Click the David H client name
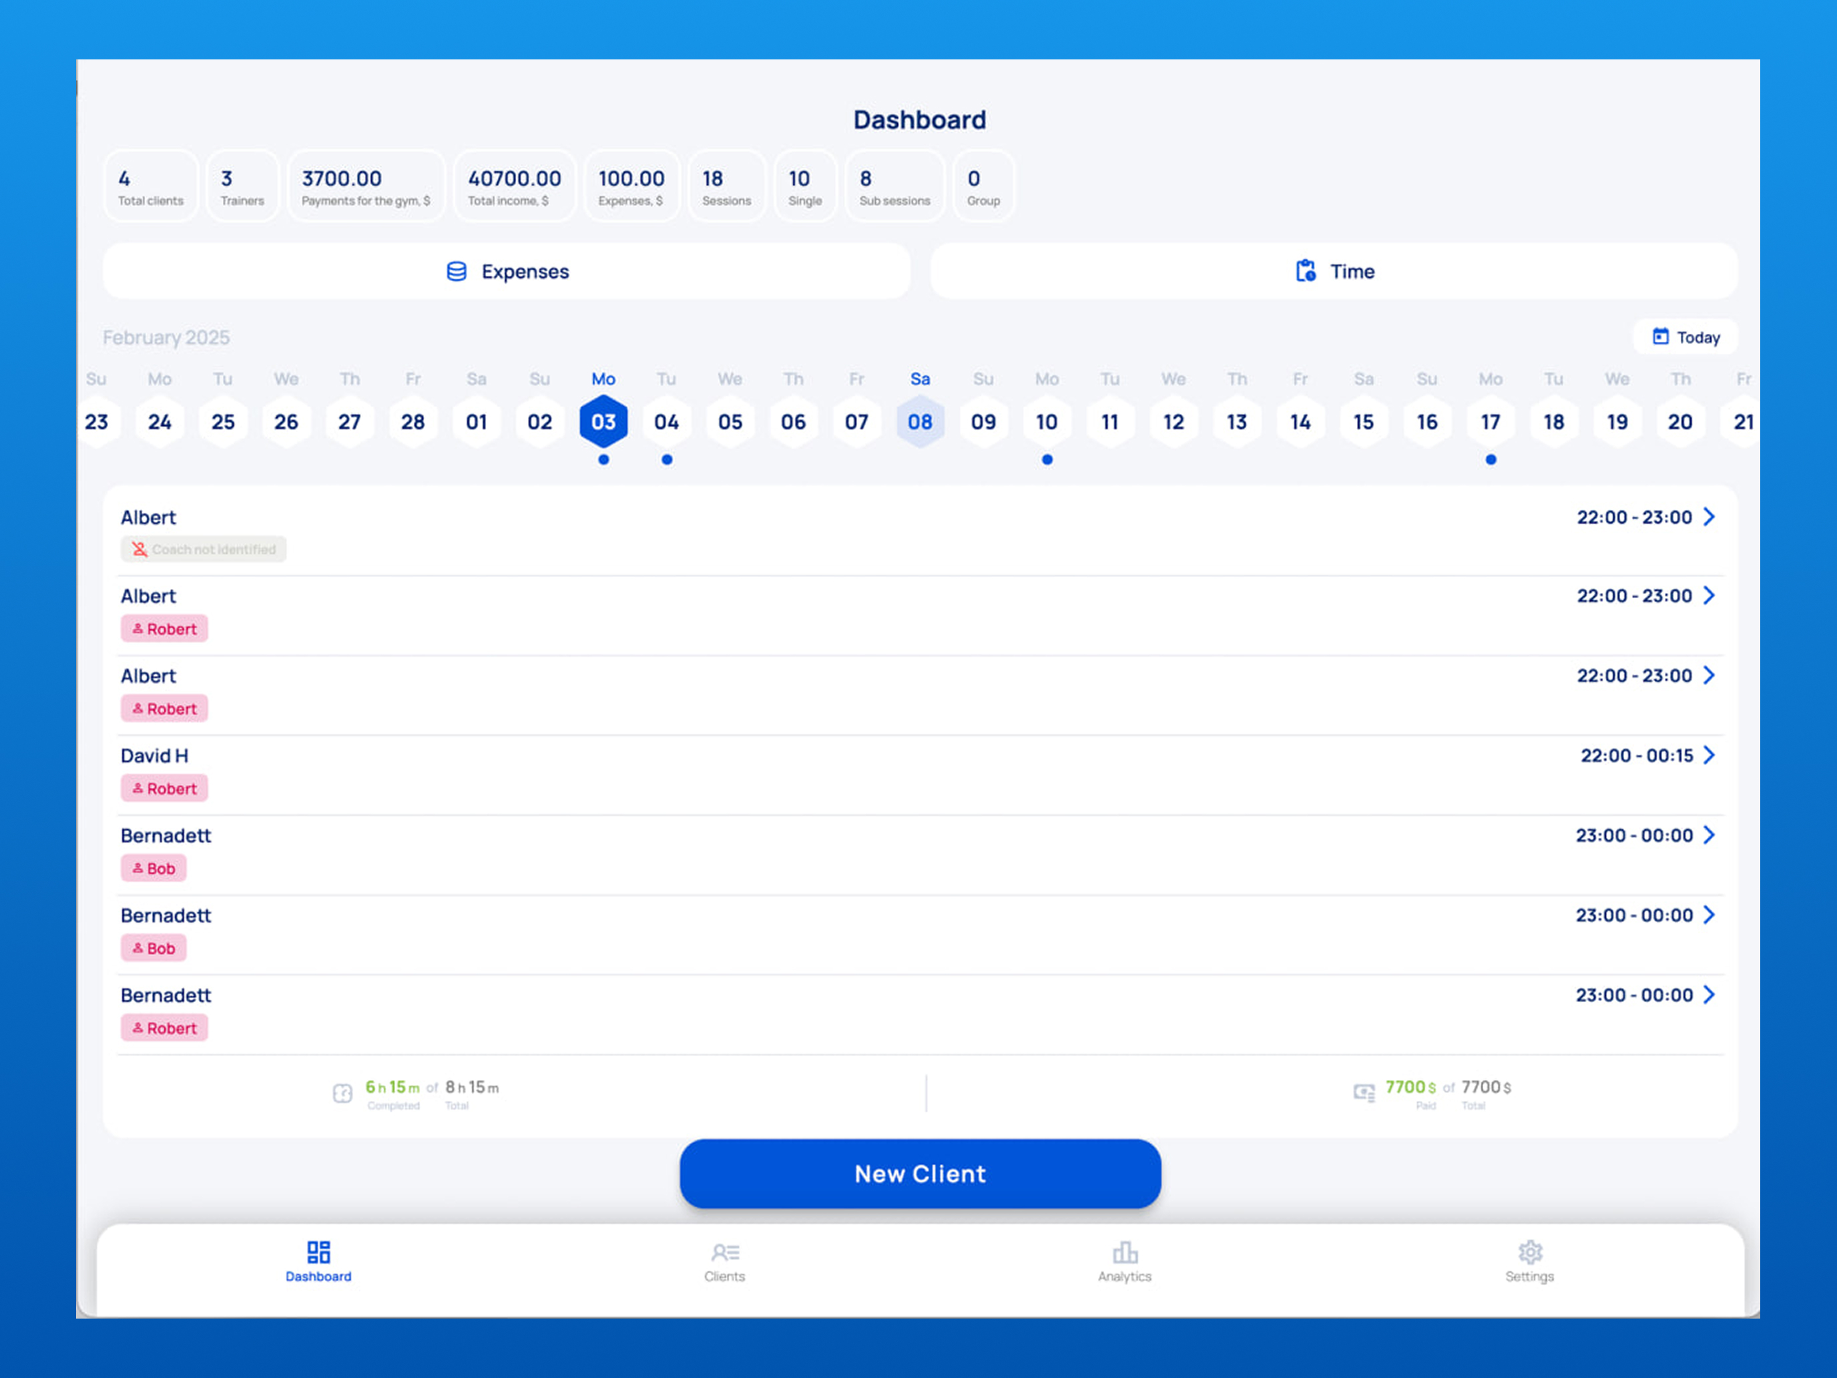The width and height of the screenshot is (1837, 1378). click(x=154, y=756)
